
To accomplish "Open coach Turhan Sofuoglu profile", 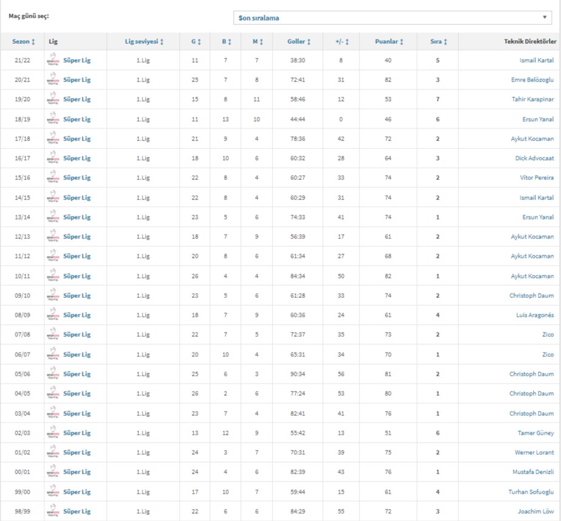I will coord(531,492).
